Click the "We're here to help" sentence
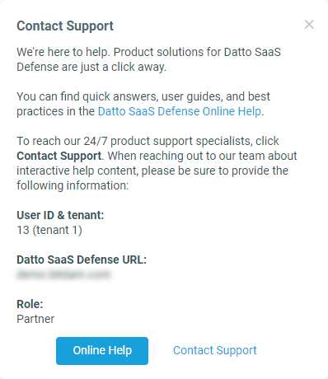The image size is (328, 379). [x=63, y=52]
